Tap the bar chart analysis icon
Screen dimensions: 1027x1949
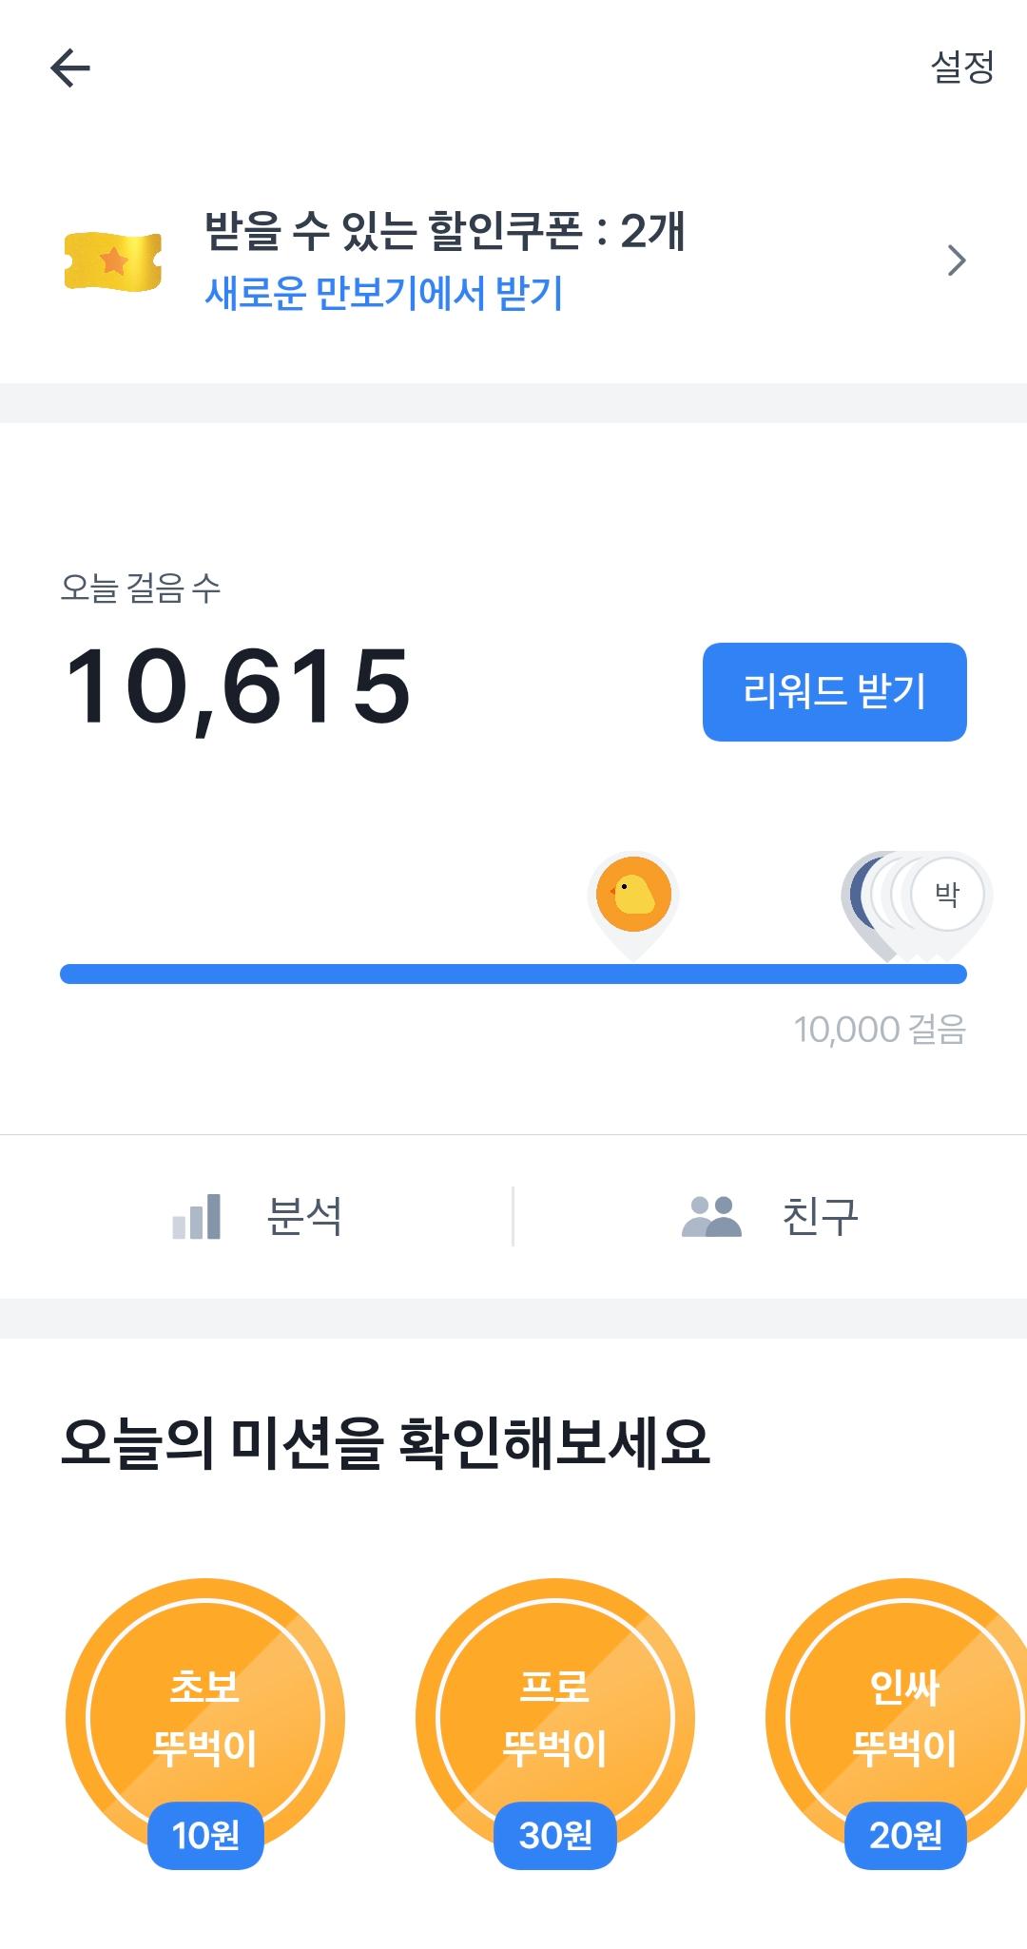pyautogui.click(x=197, y=1216)
